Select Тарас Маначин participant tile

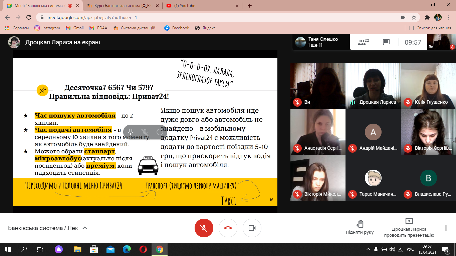[373, 178]
